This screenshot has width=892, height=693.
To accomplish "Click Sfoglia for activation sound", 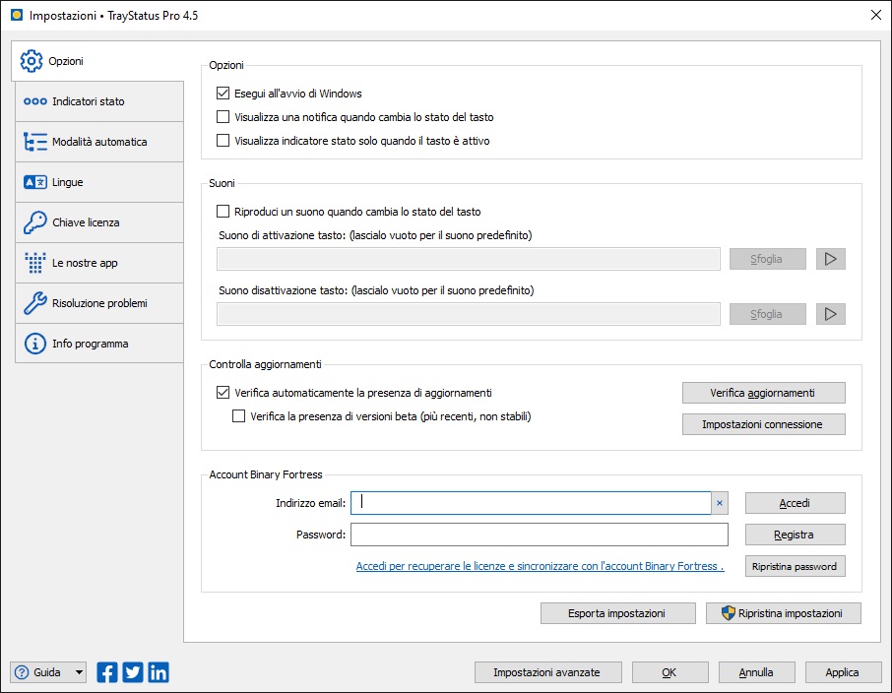I will [x=767, y=259].
